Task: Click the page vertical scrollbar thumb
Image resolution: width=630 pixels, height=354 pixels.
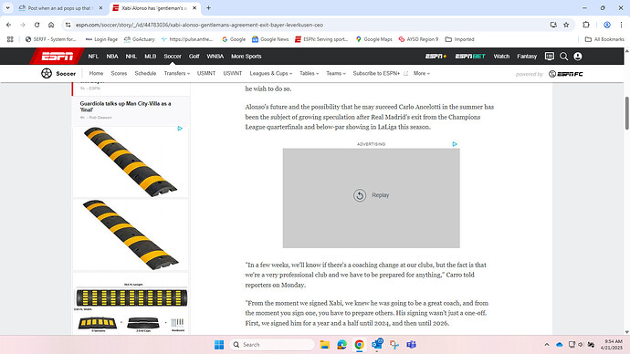Action: pyautogui.click(x=626, y=113)
